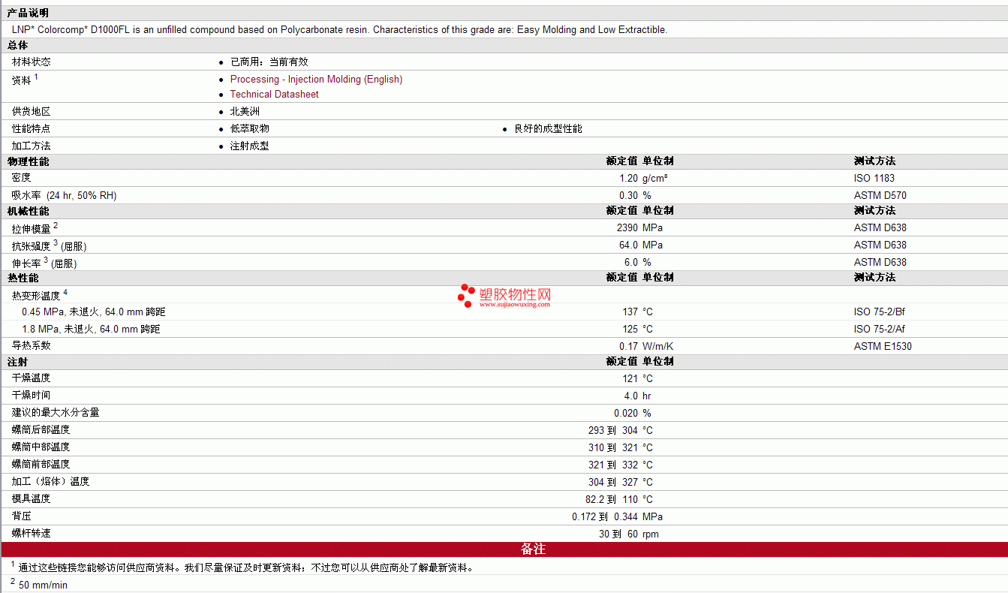The height and width of the screenshot is (593, 1008).
Task: Click the 材料状态 row label
Action: (32, 62)
